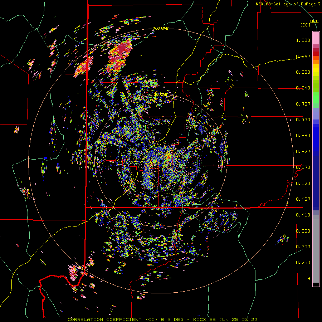Pick the red swatch in the color bar

pyautogui.click(x=316, y=54)
